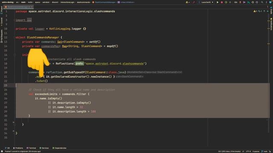
Task: Click the 'commandsMap' variable name
Action: pos(50,46)
